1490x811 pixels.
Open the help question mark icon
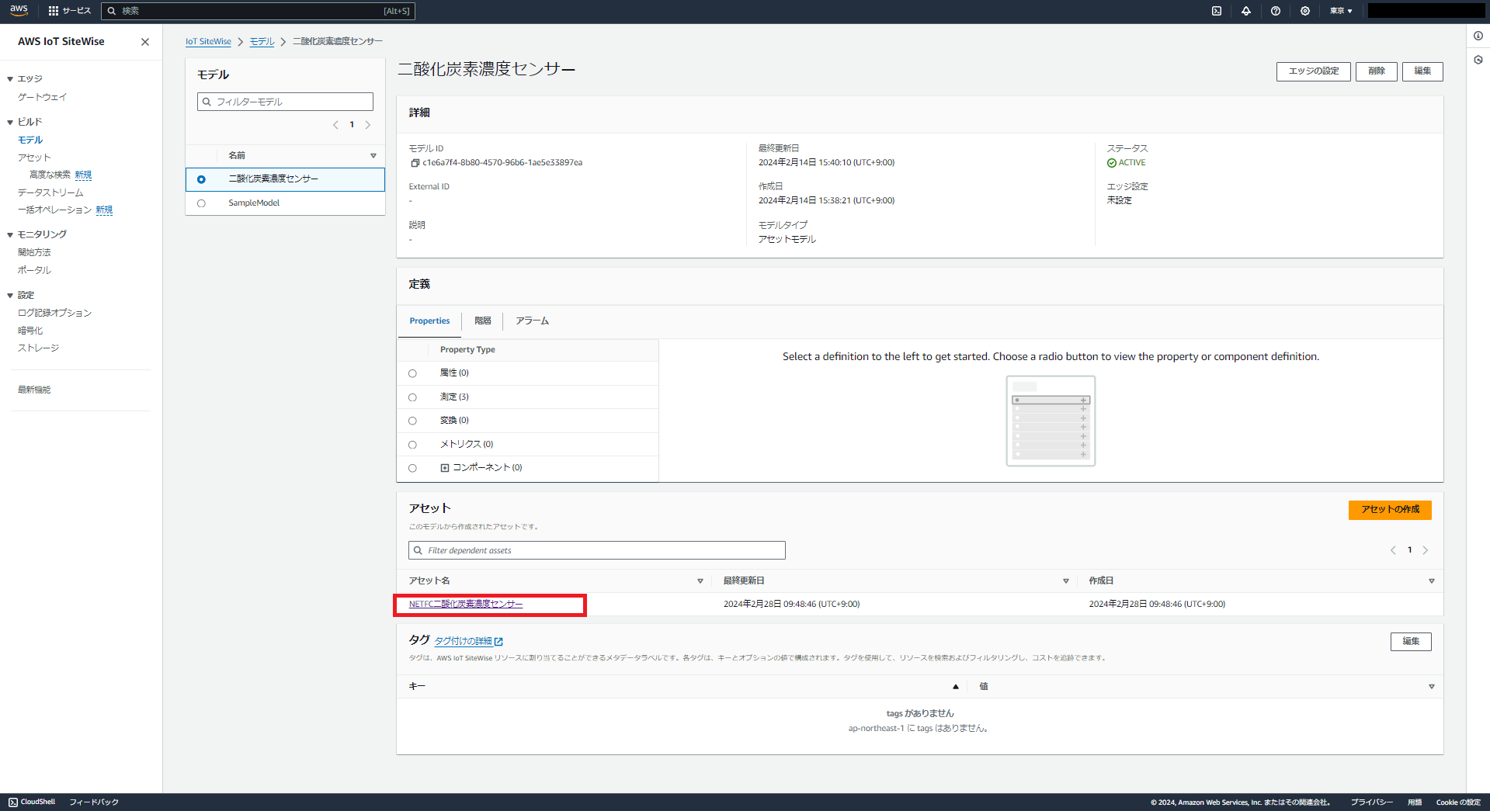pyautogui.click(x=1276, y=11)
